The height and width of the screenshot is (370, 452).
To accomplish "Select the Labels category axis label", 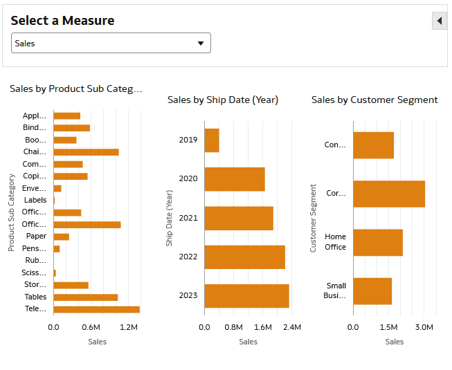I will coord(35,201).
